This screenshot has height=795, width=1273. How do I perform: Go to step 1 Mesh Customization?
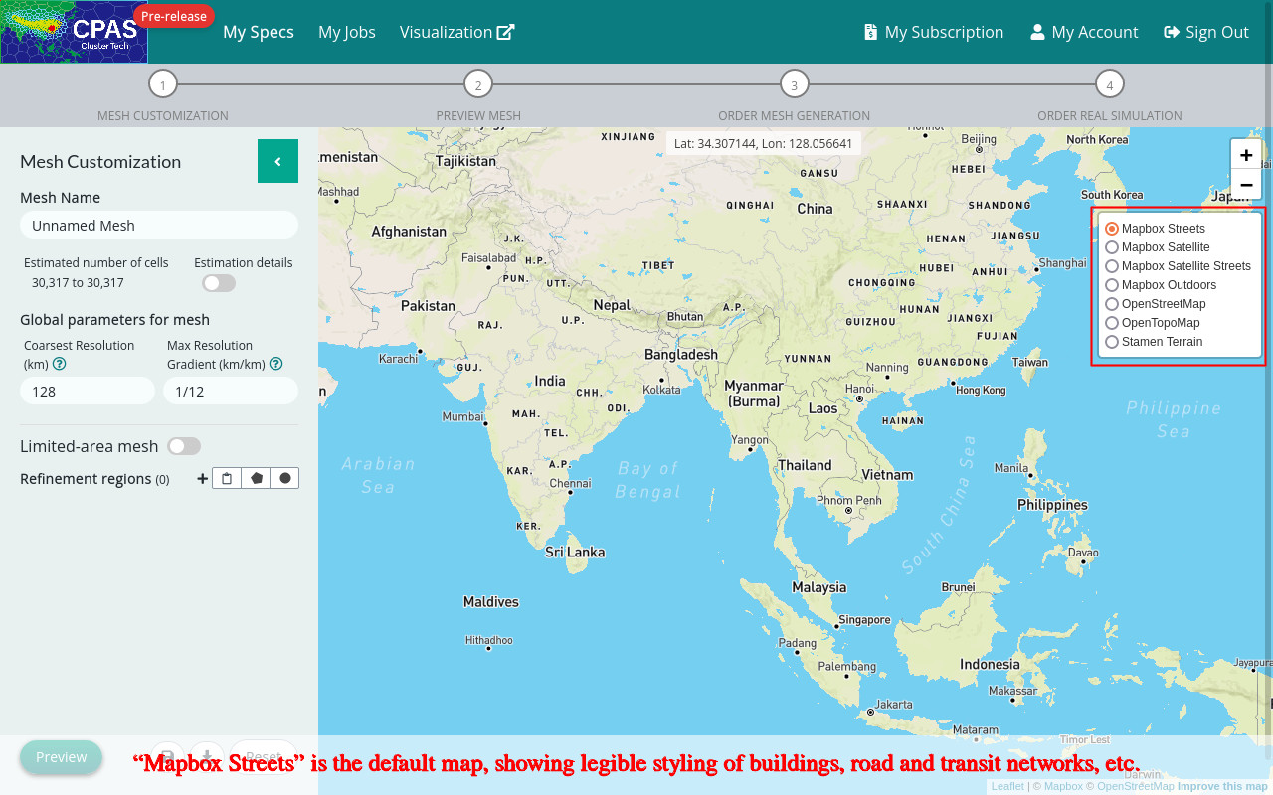pyautogui.click(x=162, y=84)
